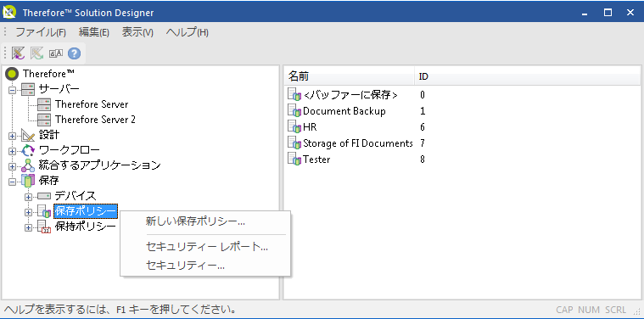Select Tester list entry name
The width and height of the screenshot is (644, 319).
[316, 159]
